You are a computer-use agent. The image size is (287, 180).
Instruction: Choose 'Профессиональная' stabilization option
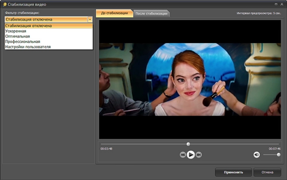point(49,41)
